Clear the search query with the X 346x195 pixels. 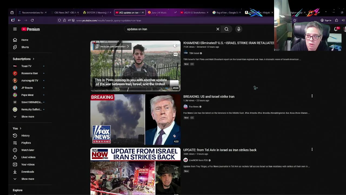point(218,29)
